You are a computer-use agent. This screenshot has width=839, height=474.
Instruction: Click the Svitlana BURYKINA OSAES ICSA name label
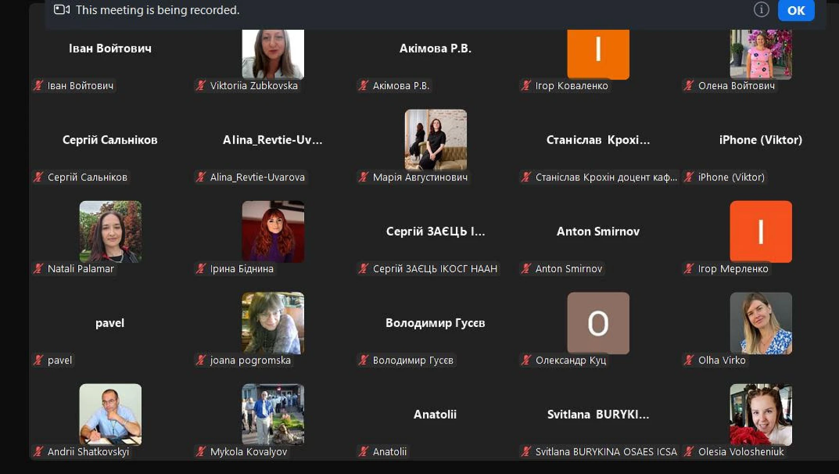pos(606,452)
